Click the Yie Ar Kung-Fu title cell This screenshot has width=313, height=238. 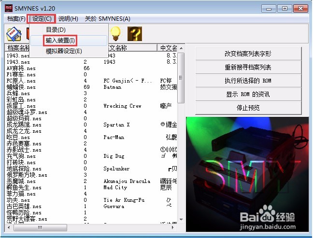124,200
